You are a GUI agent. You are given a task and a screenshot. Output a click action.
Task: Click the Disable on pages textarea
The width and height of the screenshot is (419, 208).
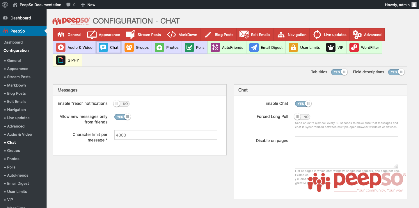click(347, 152)
